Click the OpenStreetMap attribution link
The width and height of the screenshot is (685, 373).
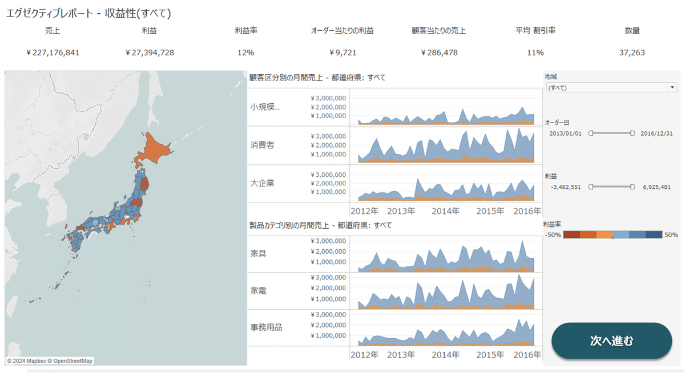click(72, 360)
